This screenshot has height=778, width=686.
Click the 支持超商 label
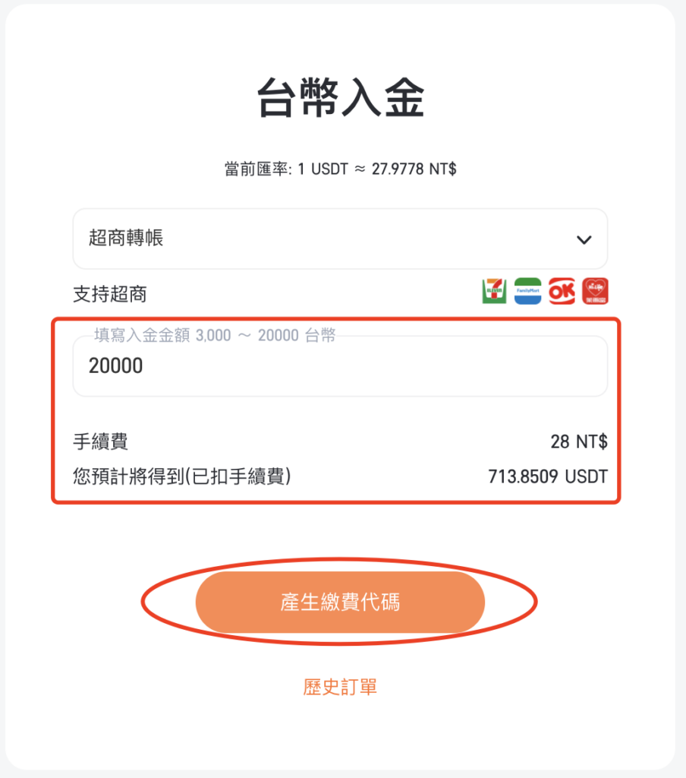tap(110, 294)
